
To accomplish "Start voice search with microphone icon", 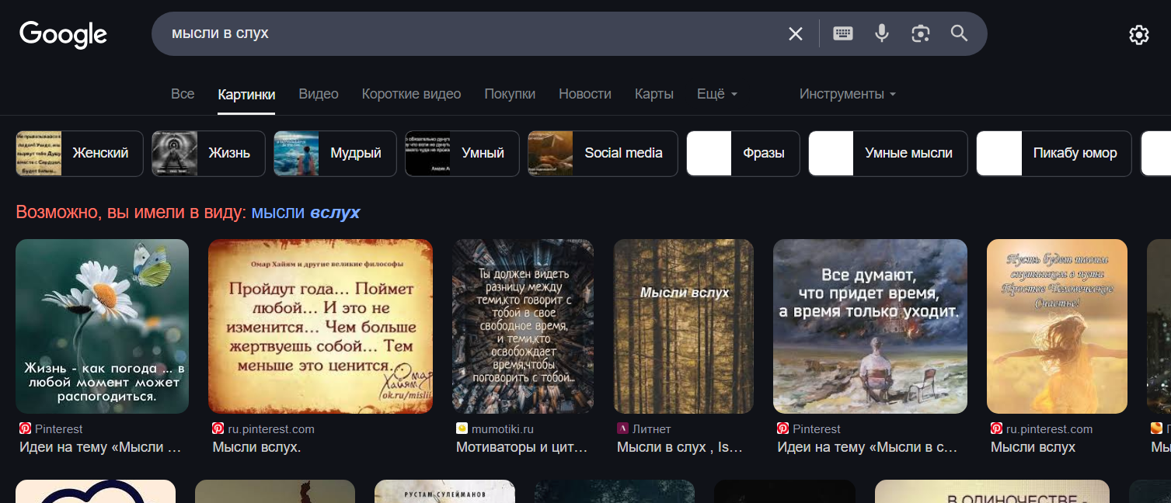I will tap(882, 33).
